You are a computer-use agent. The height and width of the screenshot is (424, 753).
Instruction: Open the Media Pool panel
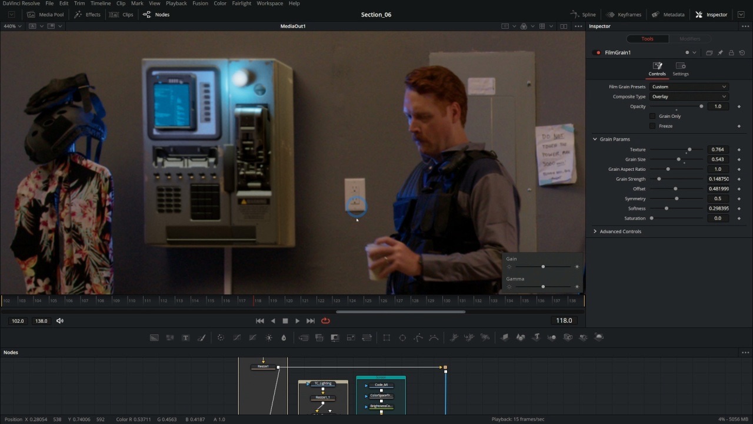coord(46,15)
